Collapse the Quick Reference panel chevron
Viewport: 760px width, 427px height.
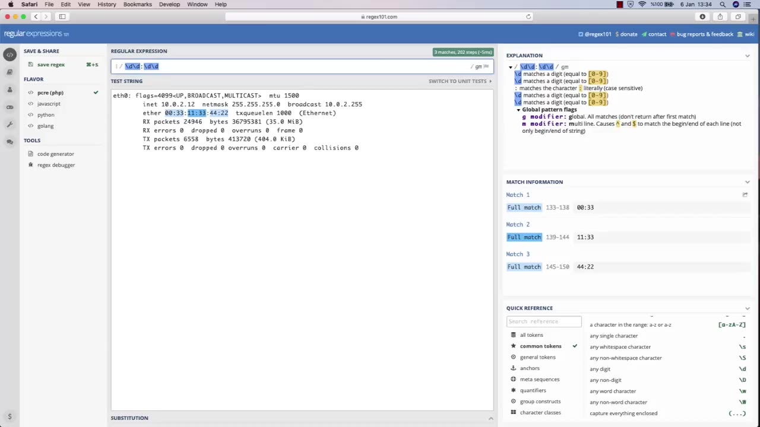pos(747,308)
